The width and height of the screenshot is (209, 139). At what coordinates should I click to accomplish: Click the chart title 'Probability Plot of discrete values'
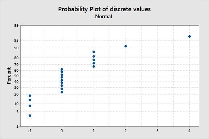pos(104,9)
